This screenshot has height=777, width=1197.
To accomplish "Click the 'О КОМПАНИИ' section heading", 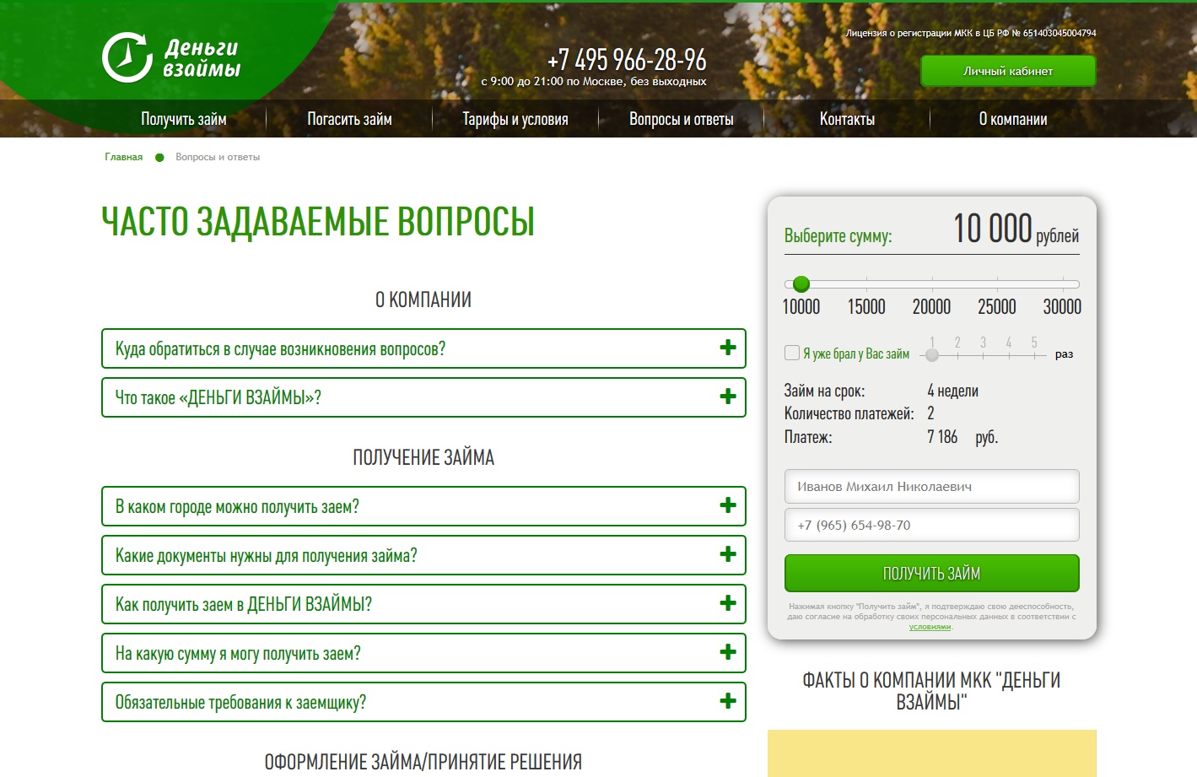I will coord(423,300).
